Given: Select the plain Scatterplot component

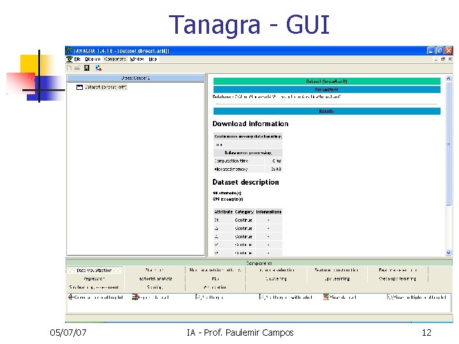Looking at the screenshot, I should 210,297.
